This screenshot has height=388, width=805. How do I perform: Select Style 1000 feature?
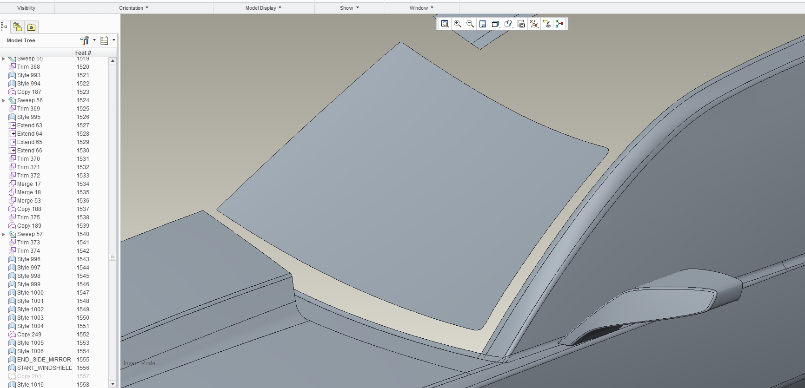pyautogui.click(x=30, y=293)
